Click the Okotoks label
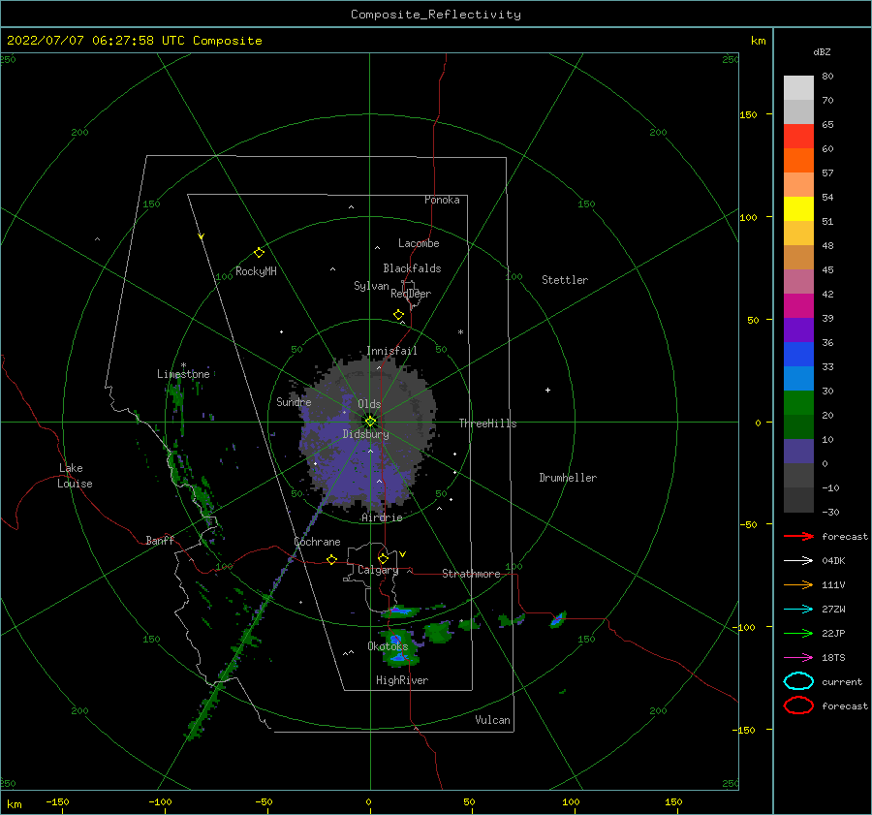 pos(388,645)
